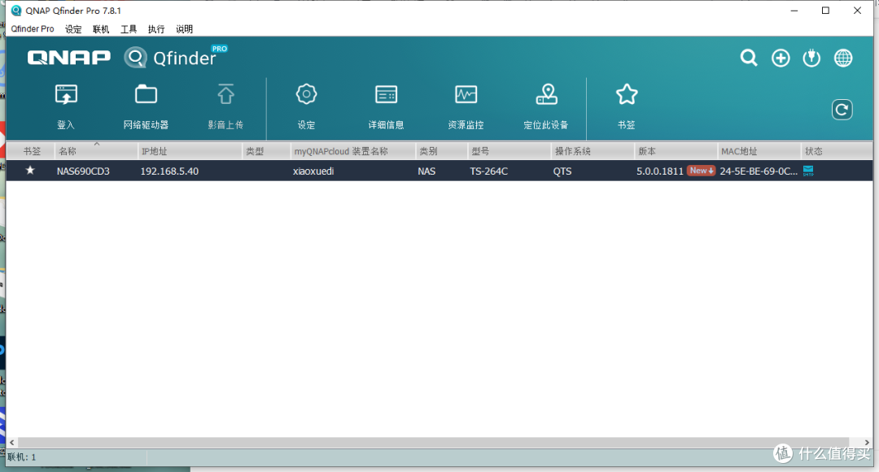Click the TS-264C model cell
Screen dimensions: 879x472
pyautogui.click(x=489, y=171)
